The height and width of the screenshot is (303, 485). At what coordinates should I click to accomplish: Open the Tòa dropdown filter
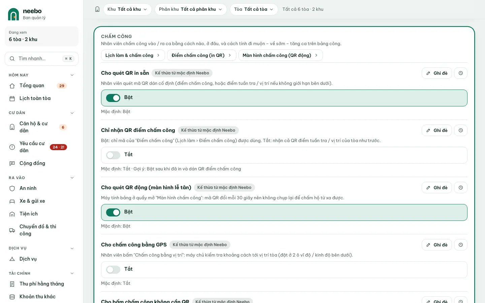254,9
